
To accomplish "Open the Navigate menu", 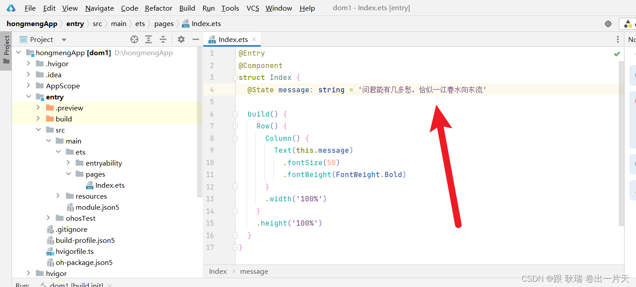I will tap(99, 8).
